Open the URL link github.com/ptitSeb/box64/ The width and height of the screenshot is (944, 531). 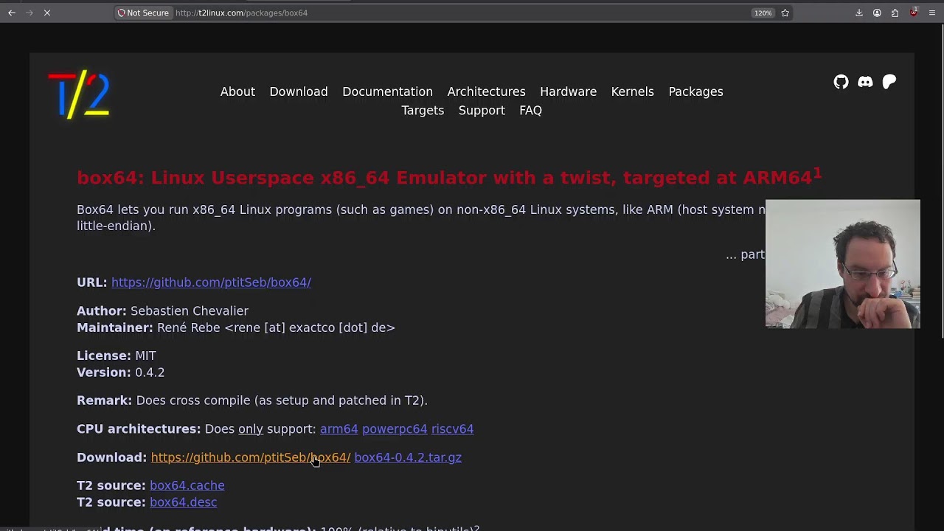pyautogui.click(x=211, y=282)
